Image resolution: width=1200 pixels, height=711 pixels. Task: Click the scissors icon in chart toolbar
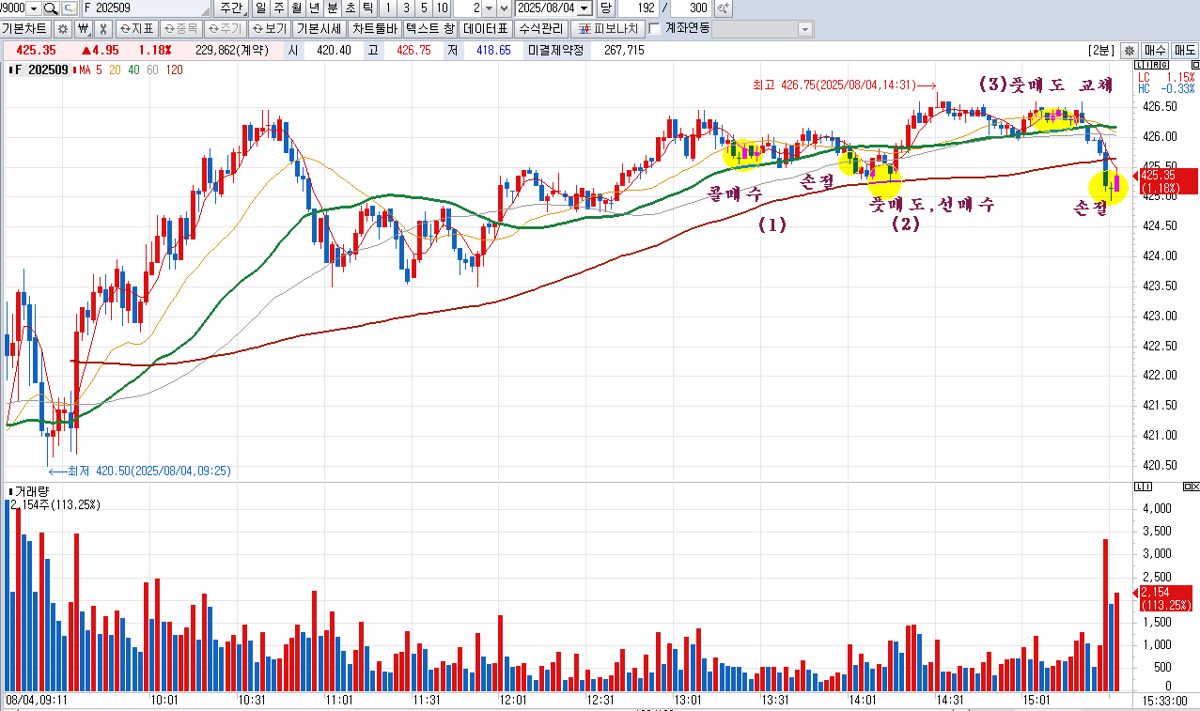103,29
